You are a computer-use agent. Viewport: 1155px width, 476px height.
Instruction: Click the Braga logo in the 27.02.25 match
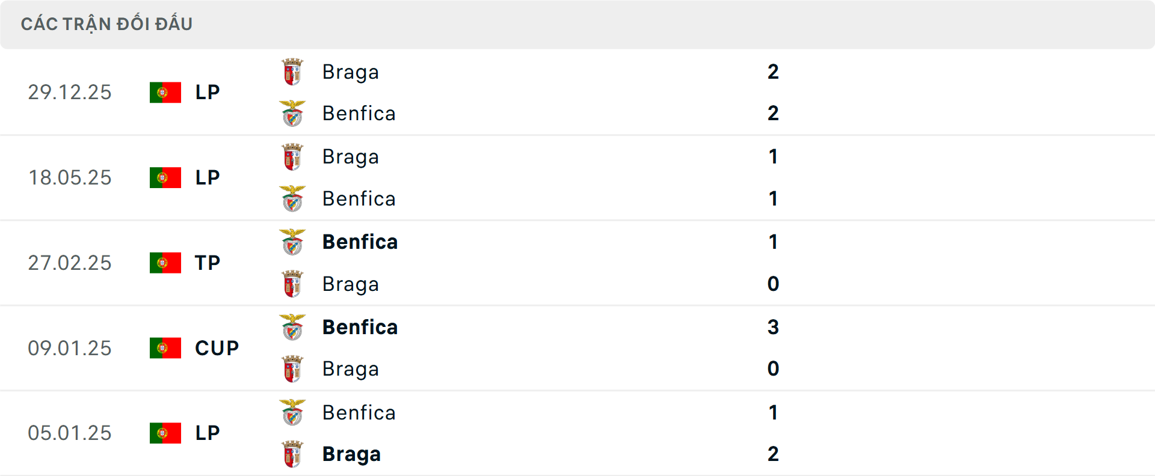293,284
